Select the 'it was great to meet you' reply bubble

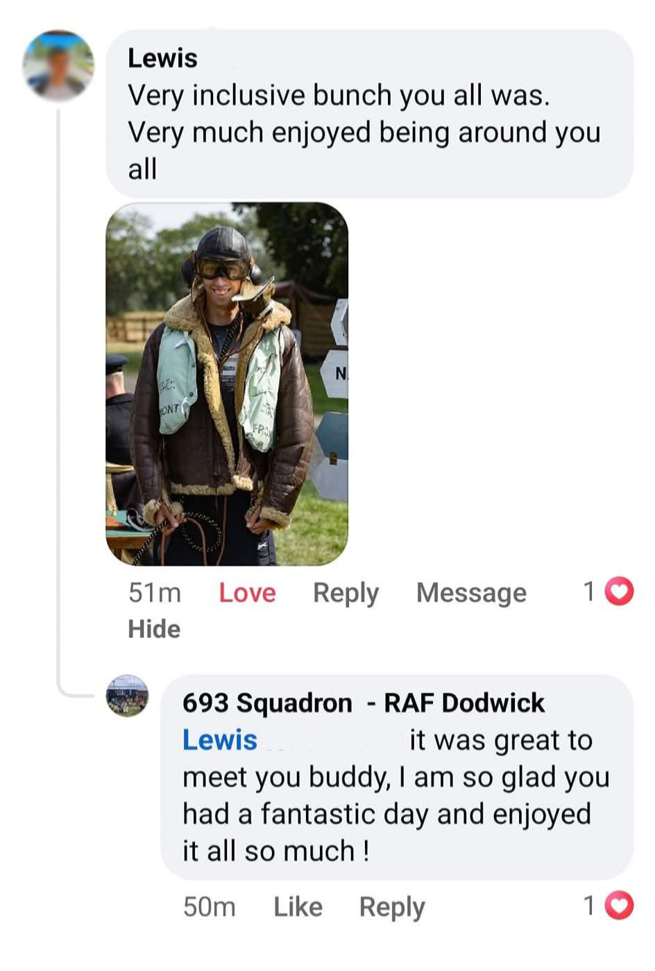(x=397, y=777)
